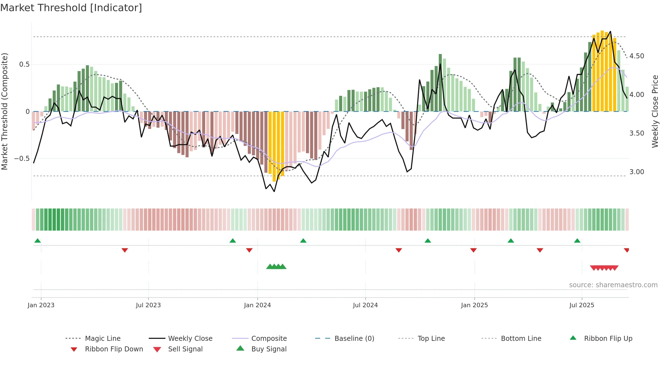Click the ribbon flip down marker in Apr 2025
667x375 pixels.
tap(540, 250)
